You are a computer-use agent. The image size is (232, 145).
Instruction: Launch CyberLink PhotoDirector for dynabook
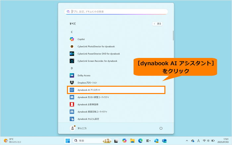click(x=116, y=46)
